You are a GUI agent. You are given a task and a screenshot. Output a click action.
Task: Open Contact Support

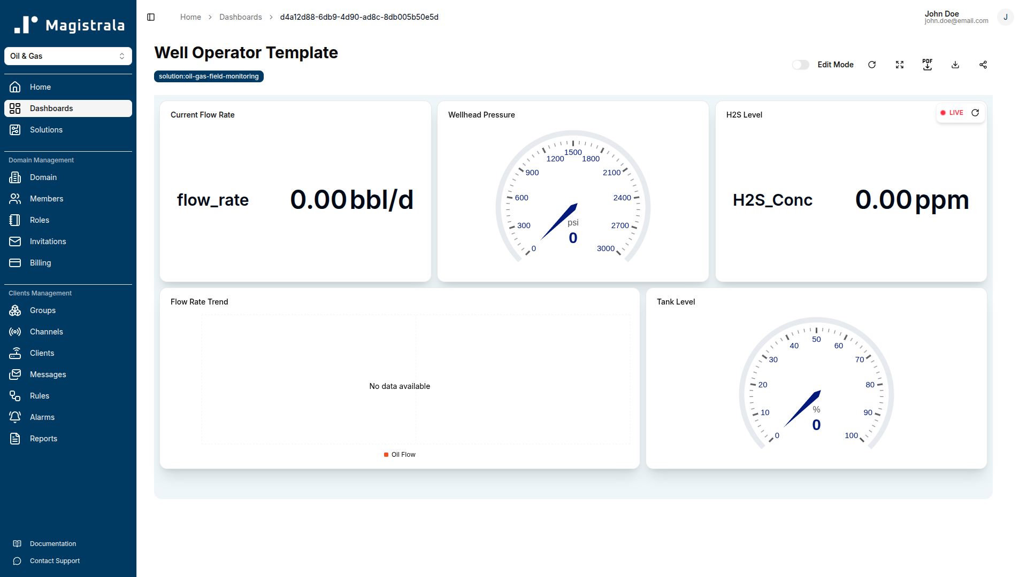[x=55, y=561]
